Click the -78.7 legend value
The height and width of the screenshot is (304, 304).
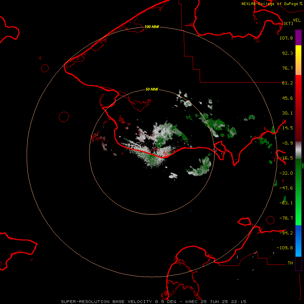pos(286,218)
